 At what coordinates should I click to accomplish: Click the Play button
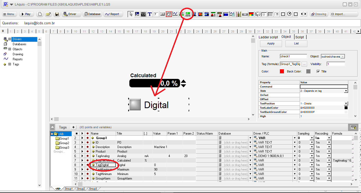pyautogui.click(x=26, y=14)
